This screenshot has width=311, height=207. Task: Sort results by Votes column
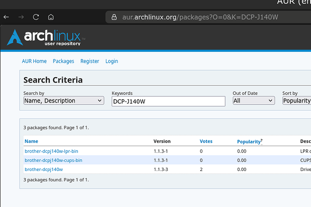(x=206, y=141)
